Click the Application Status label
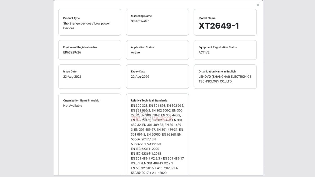Image resolution: width=315 pixels, height=177 pixels. pos(142,47)
